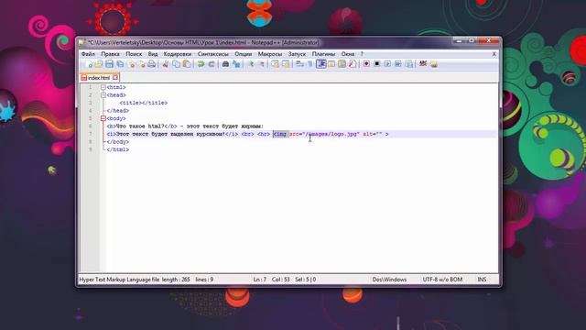
Task: Collapse the <body> fold on line 5
Action: (103, 118)
